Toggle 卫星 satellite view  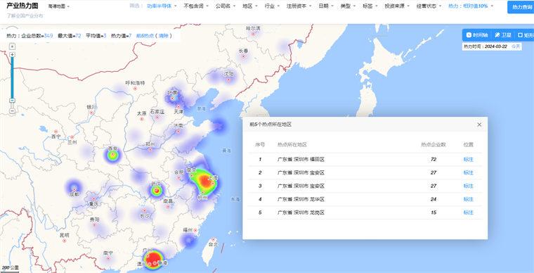click(x=503, y=34)
